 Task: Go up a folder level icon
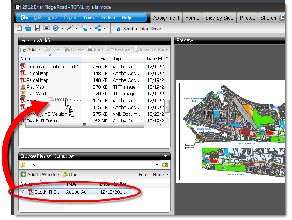tap(165, 165)
